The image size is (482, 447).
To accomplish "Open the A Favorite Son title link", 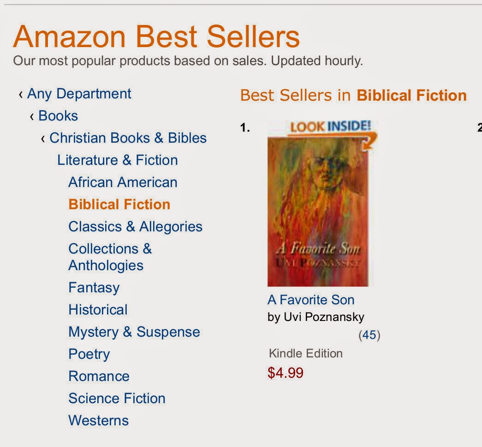I will [x=311, y=300].
